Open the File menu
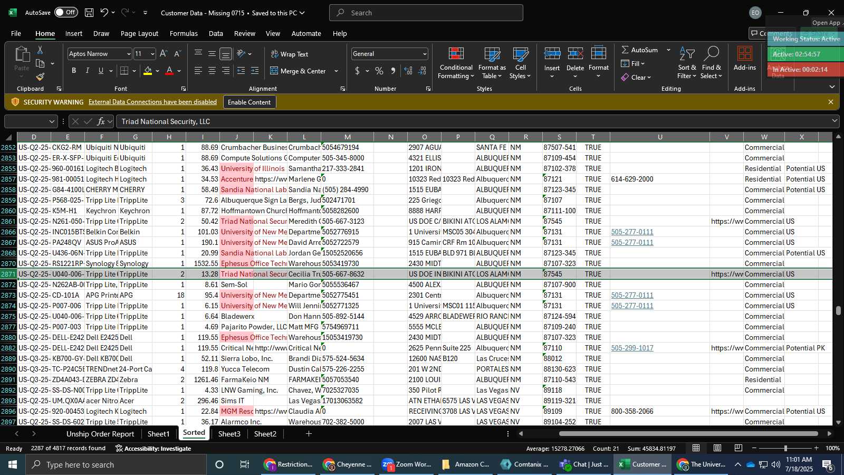Image resolution: width=844 pixels, height=475 pixels. (16, 33)
